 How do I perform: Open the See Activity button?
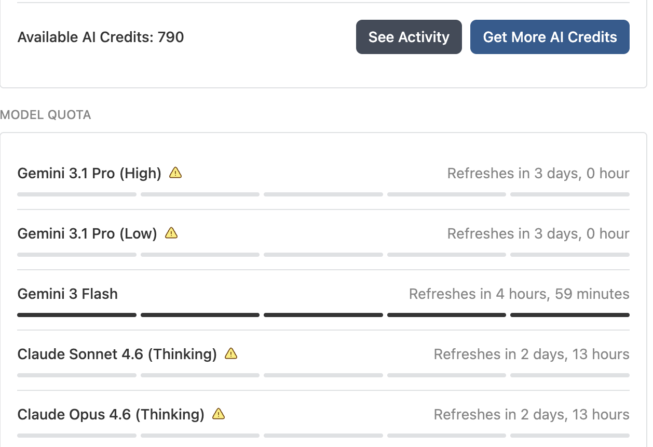409,37
